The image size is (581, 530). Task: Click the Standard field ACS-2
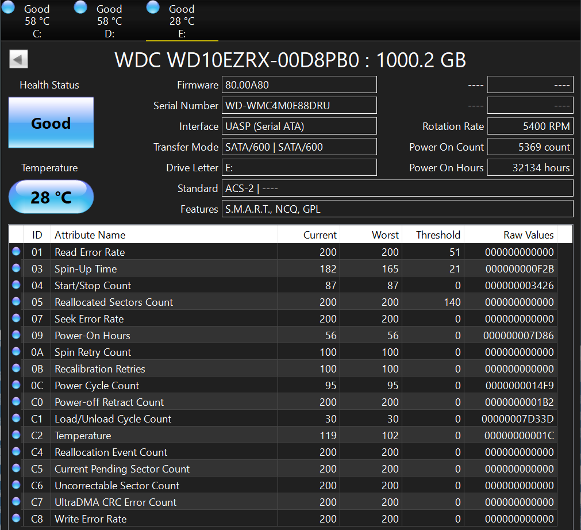point(397,189)
